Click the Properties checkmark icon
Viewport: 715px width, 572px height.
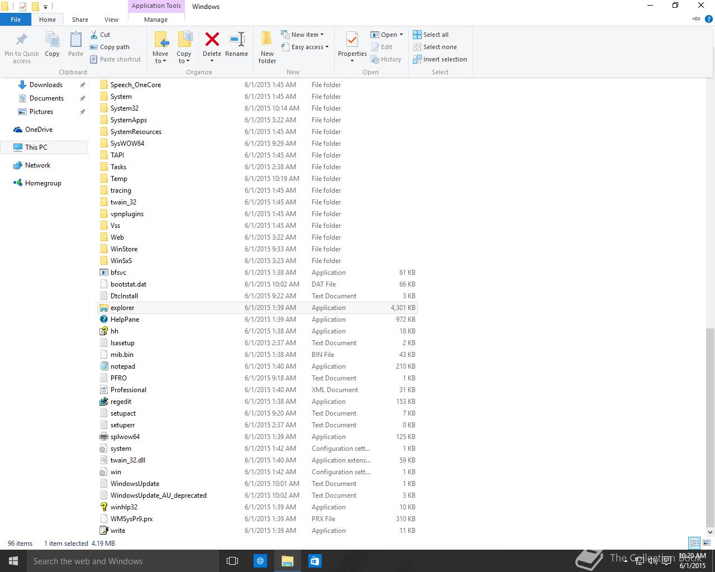(x=352, y=40)
